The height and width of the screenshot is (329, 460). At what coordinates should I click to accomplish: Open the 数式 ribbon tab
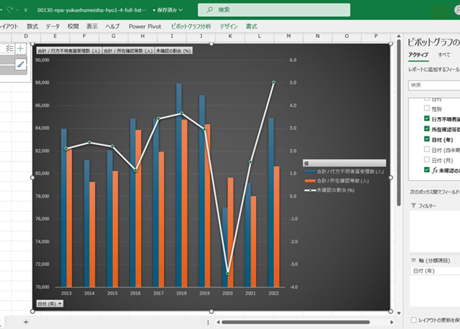coord(32,26)
